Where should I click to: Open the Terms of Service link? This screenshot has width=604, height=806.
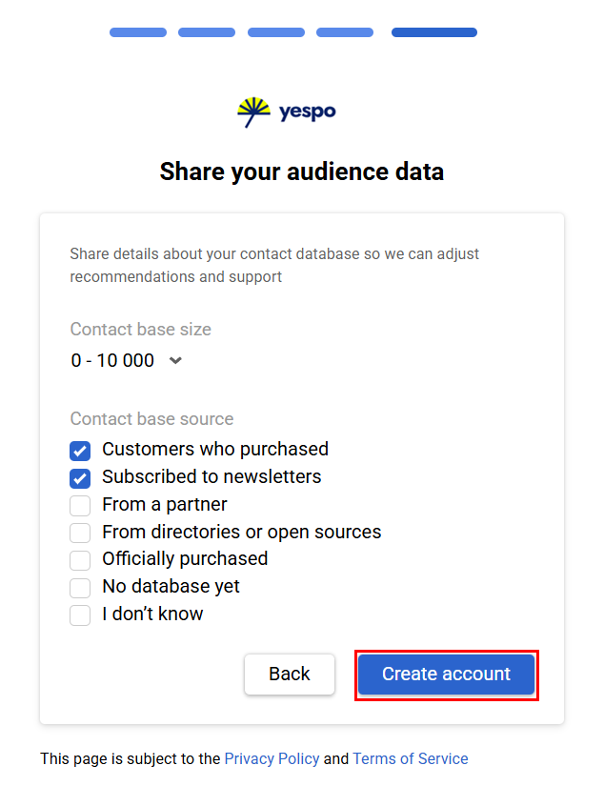point(411,759)
